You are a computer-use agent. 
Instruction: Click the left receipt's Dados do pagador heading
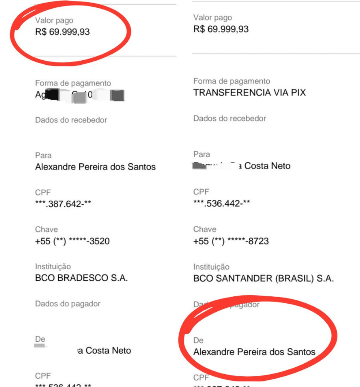tap(68, 304)
